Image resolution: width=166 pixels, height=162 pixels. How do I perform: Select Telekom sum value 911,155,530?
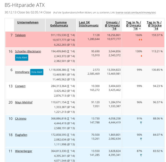point(59,35)
